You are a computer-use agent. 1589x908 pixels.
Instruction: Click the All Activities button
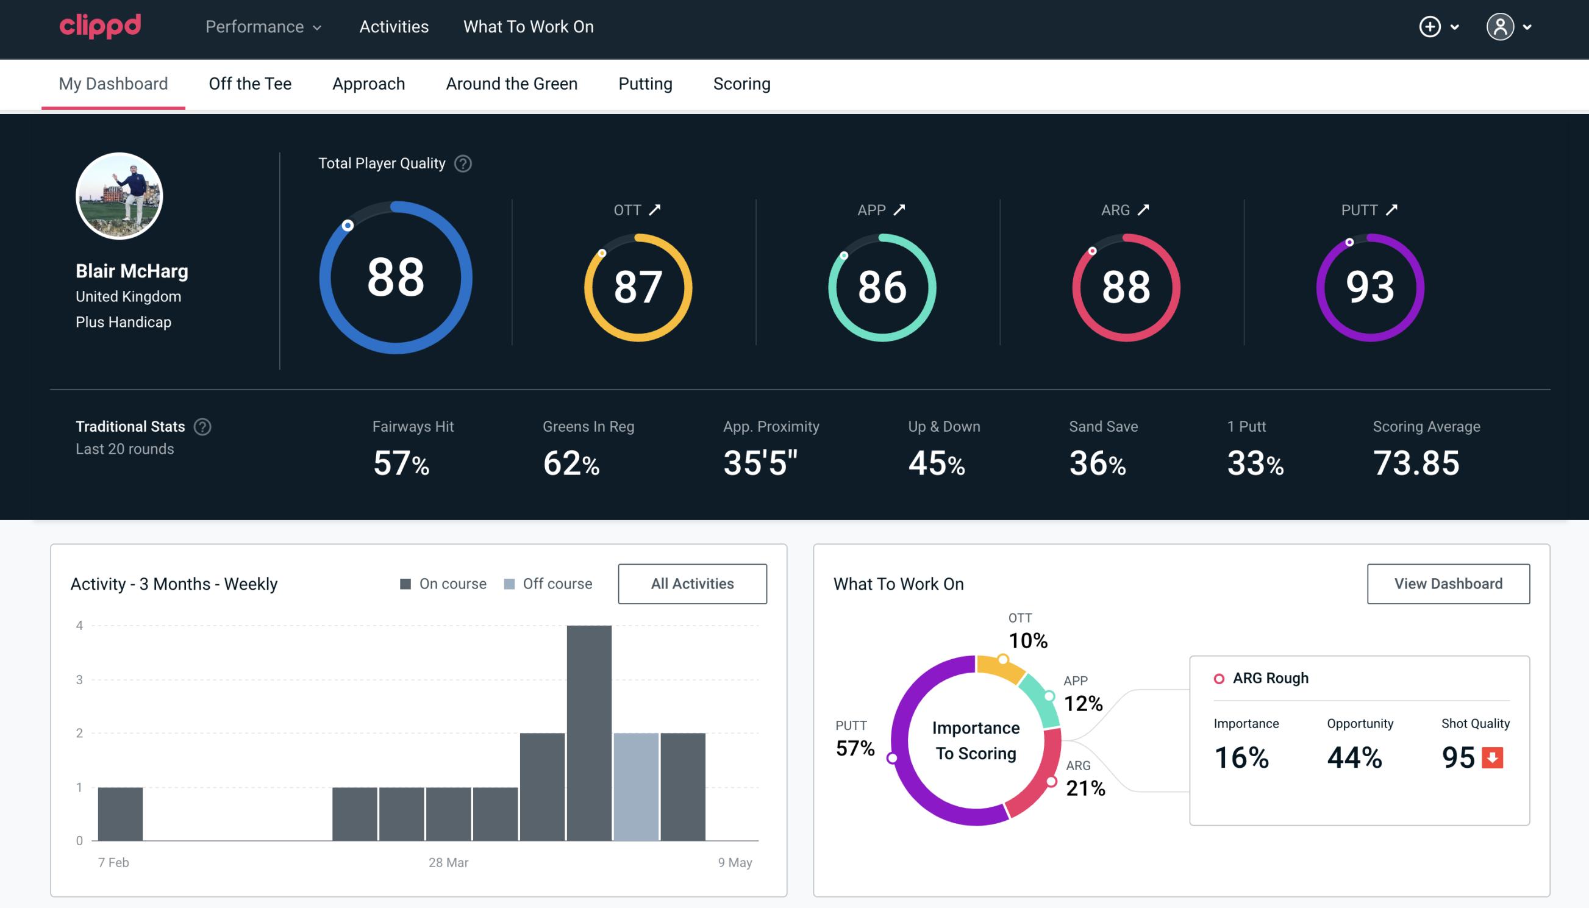point(693,584)
